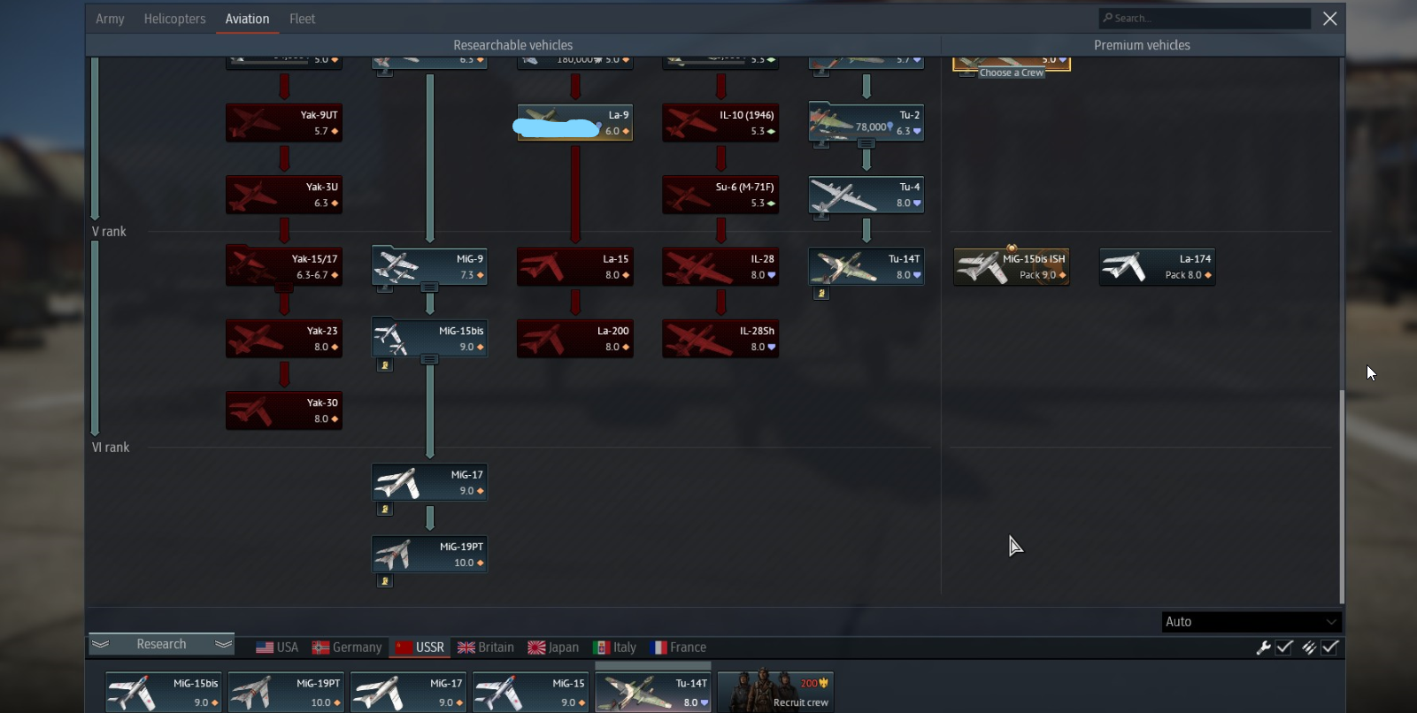Image resolution: width=1417 pixels, height=713 pixels.
Task: Toggle the checkbox next to the wrench icon
Action: [1284, 648]
